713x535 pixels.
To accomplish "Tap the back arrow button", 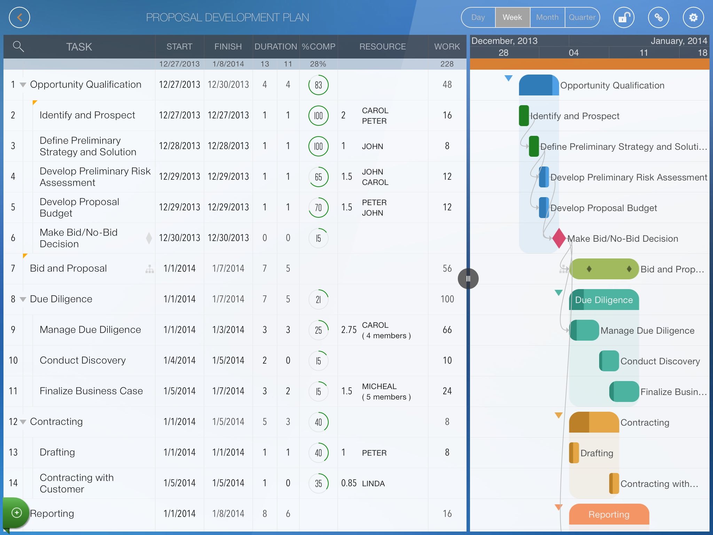I will click(19, 17).
